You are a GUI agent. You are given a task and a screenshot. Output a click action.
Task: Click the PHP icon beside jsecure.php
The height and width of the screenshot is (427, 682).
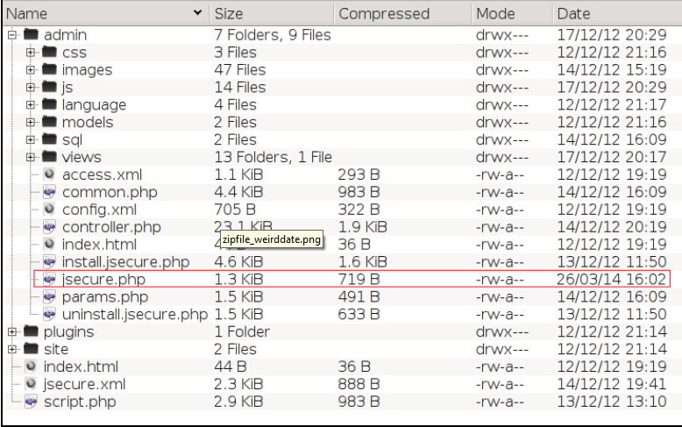pyautogui.click(x=49, y=279)
